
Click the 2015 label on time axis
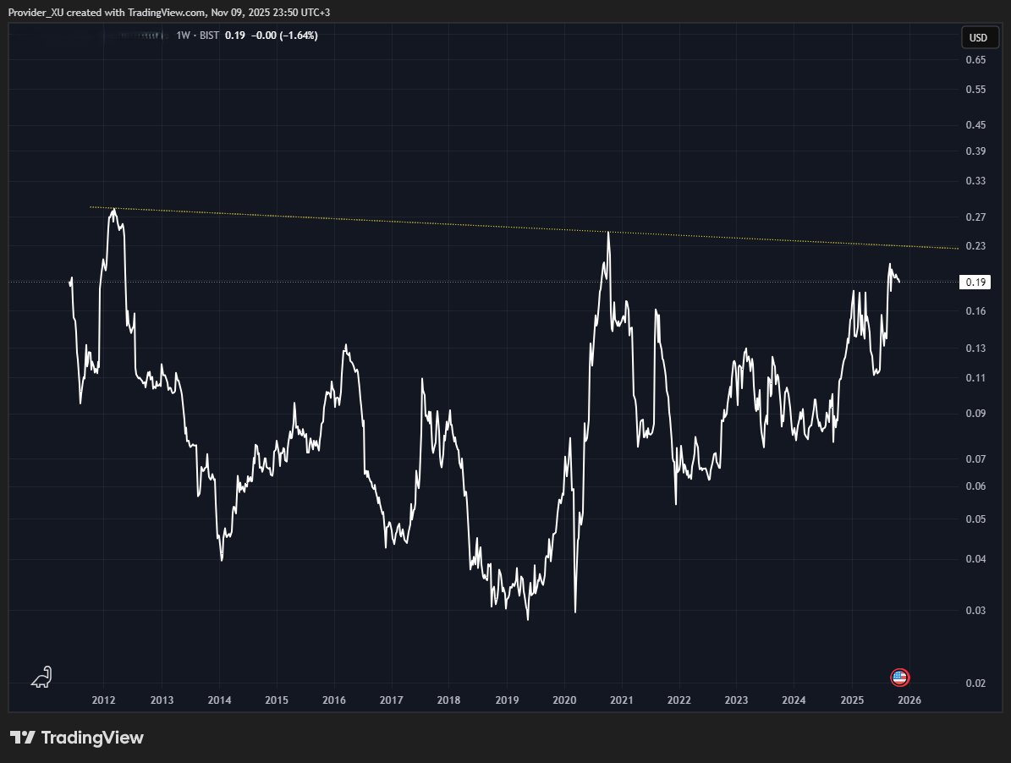(277, 700)
